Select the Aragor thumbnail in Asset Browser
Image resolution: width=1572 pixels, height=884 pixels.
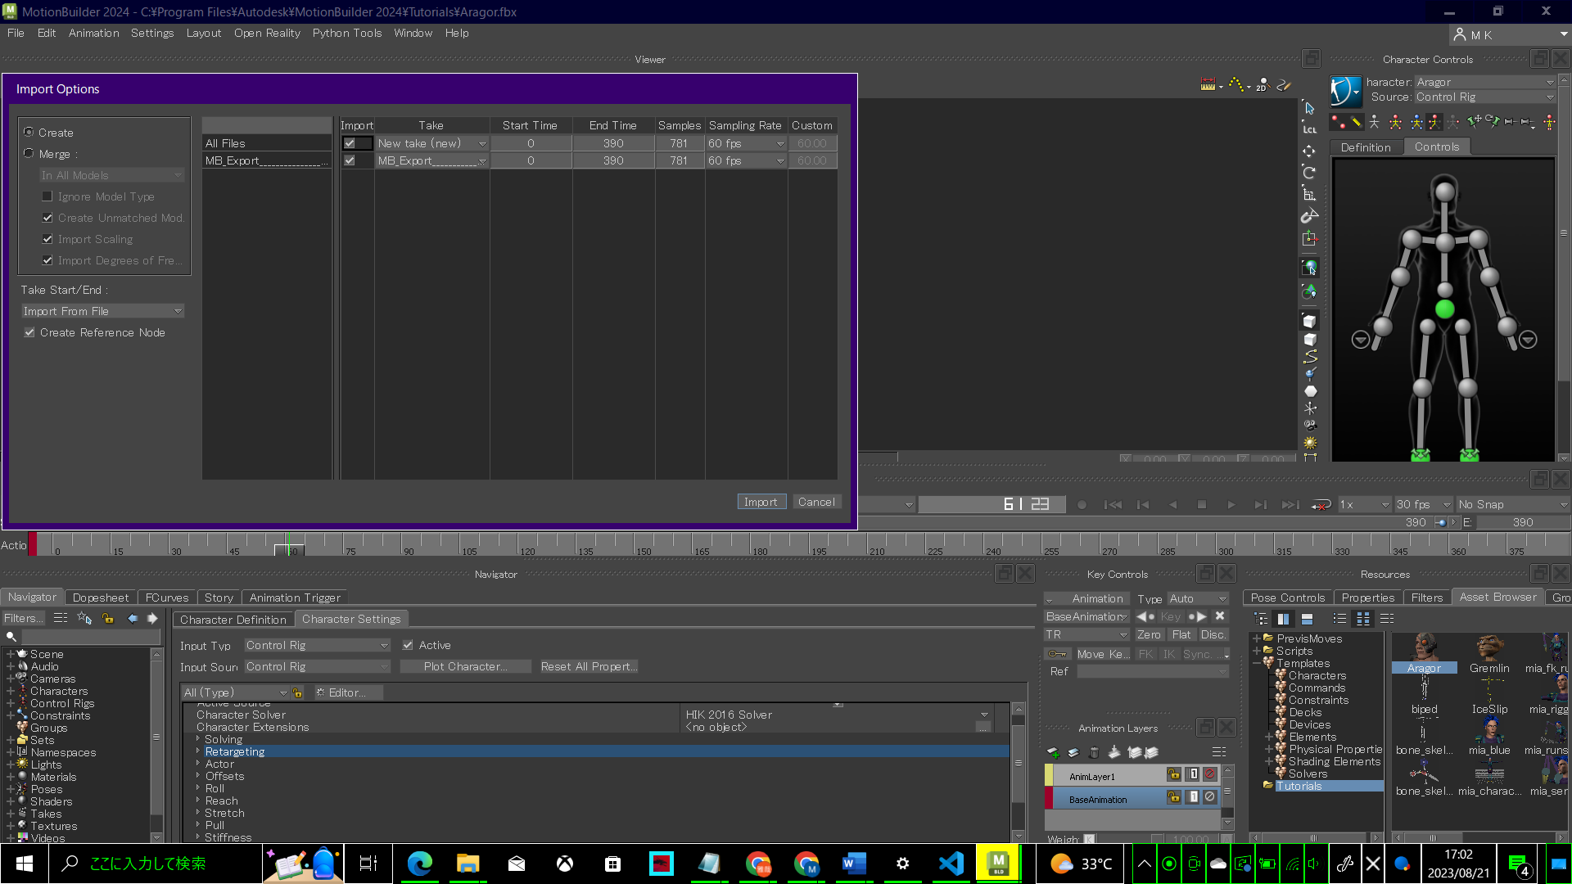click(1424, 655)
